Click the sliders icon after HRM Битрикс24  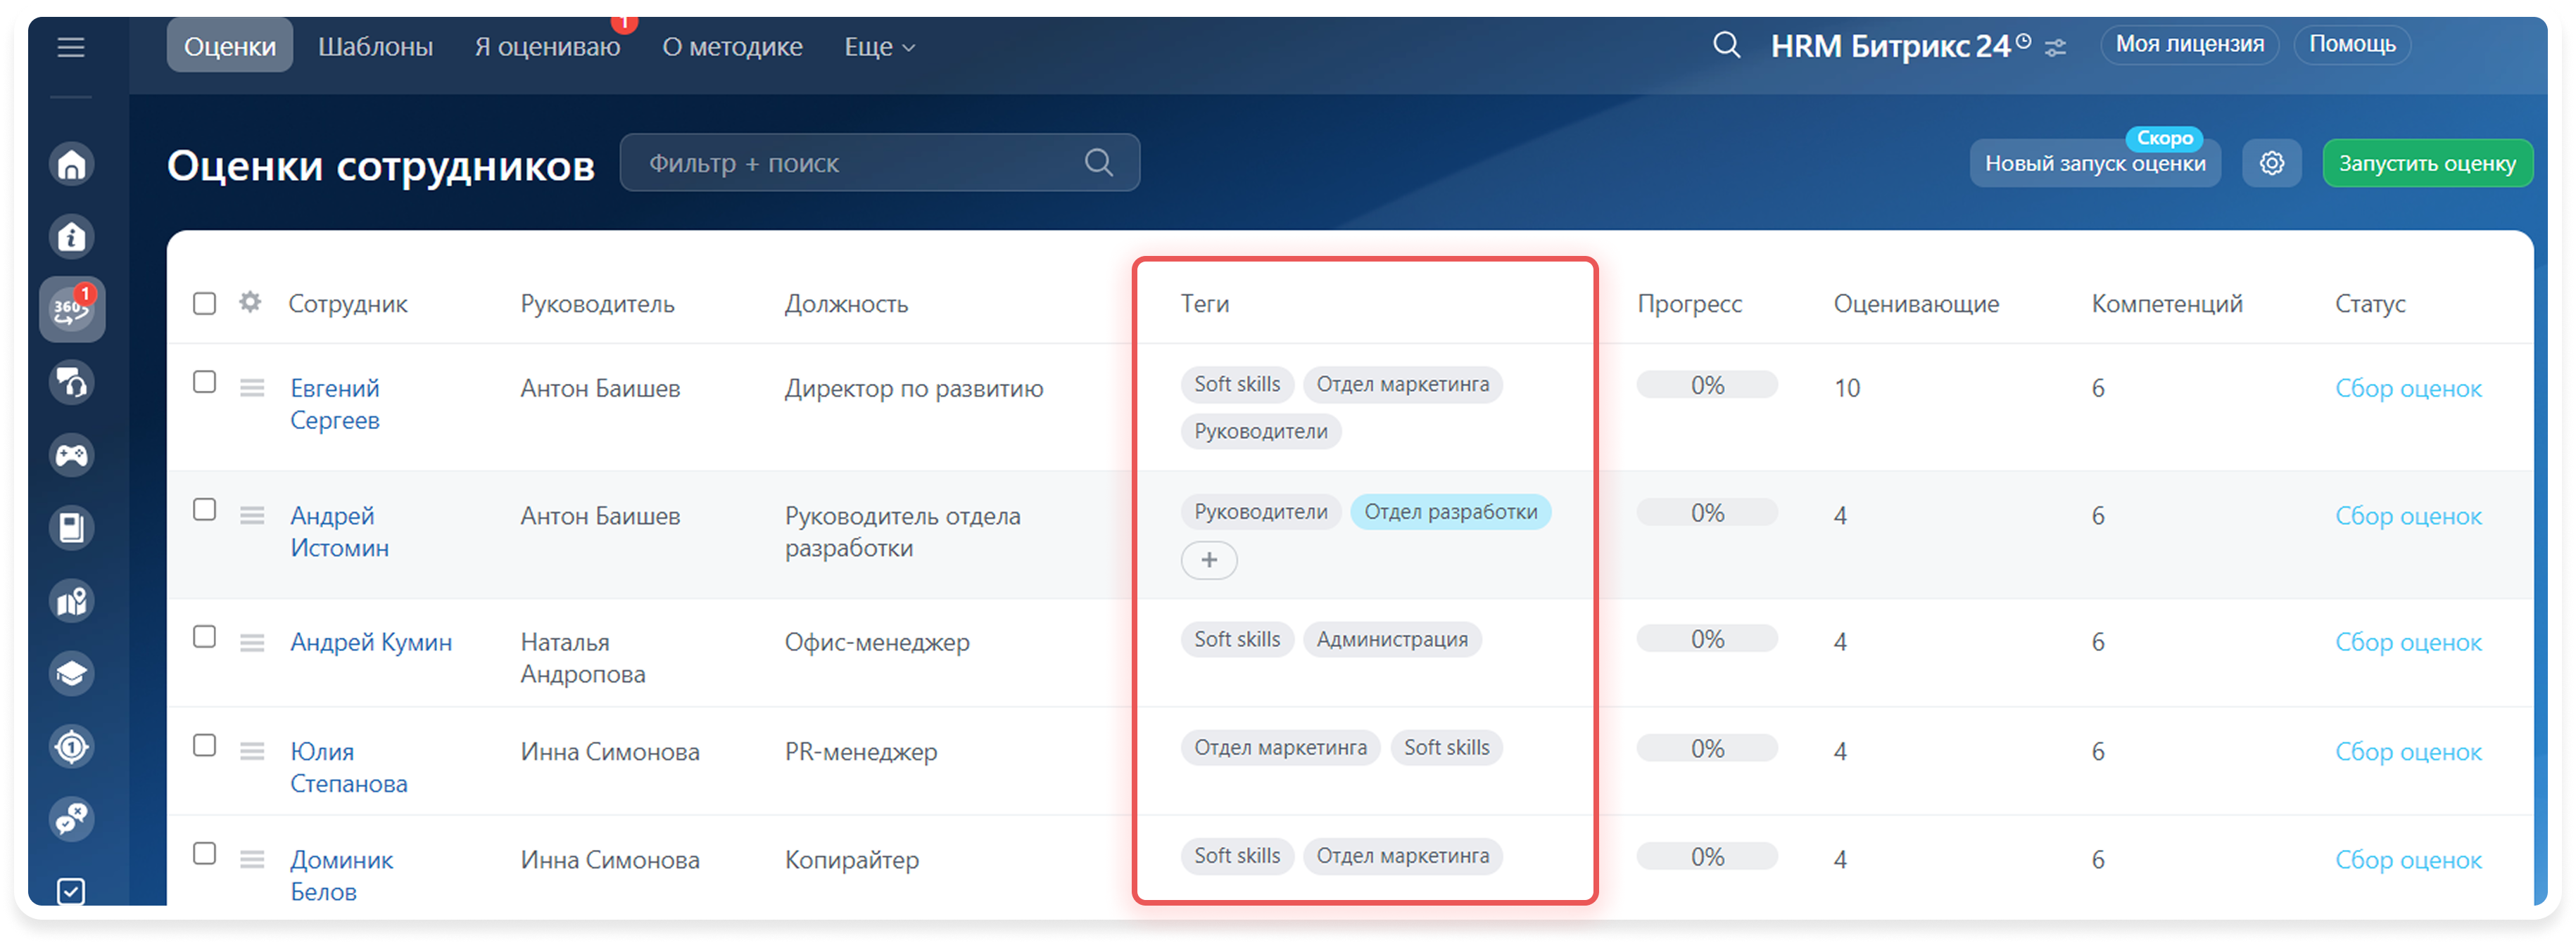pyautogui.click(x=2055, y=47)
